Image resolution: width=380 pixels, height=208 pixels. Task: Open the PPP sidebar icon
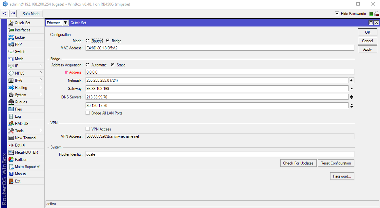[x=11, y=44]
